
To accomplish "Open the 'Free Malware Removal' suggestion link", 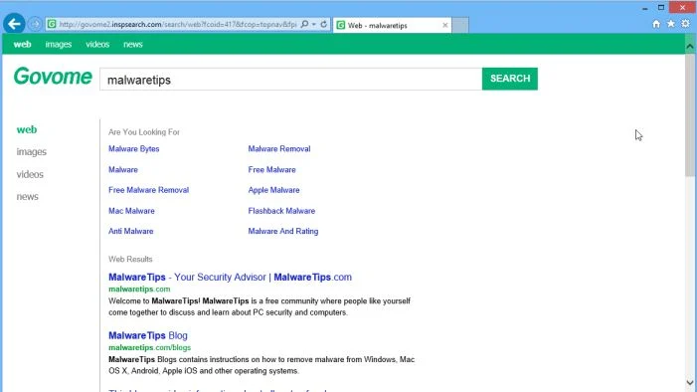I will point(148,190).
